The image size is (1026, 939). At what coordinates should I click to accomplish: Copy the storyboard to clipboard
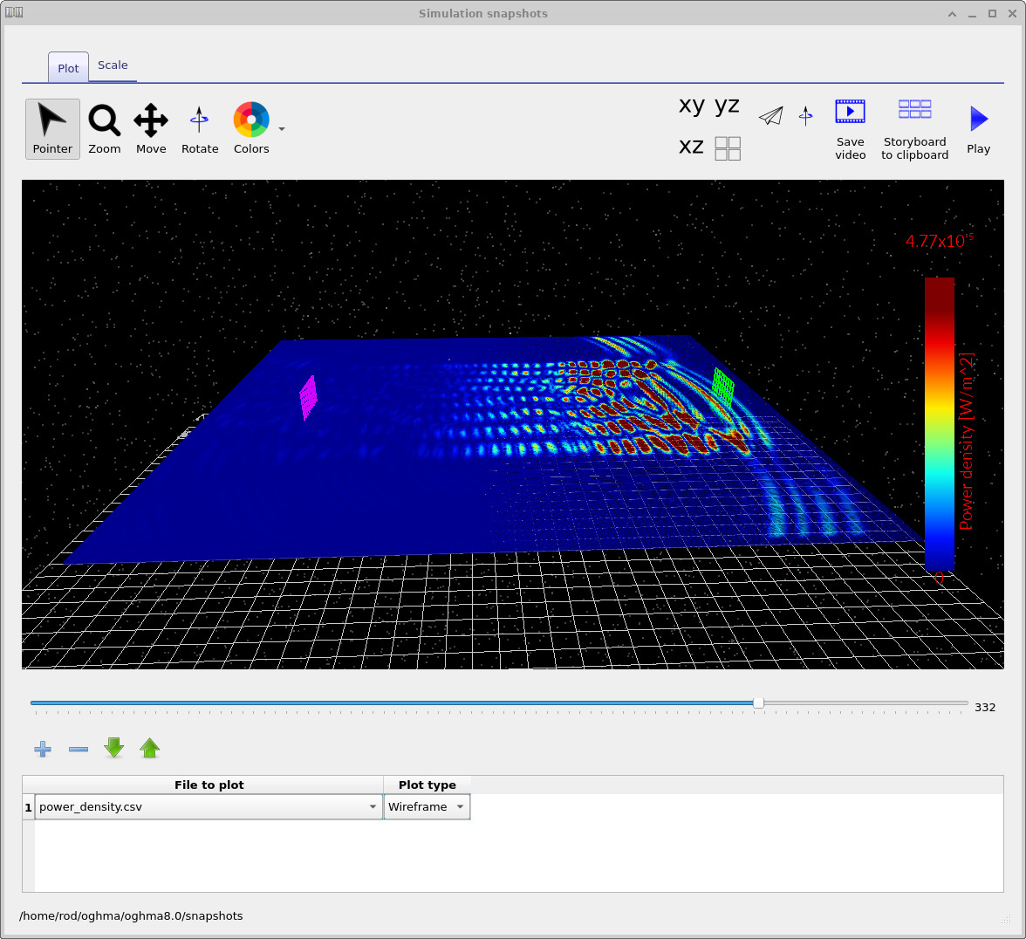click(x=914, y=128)
